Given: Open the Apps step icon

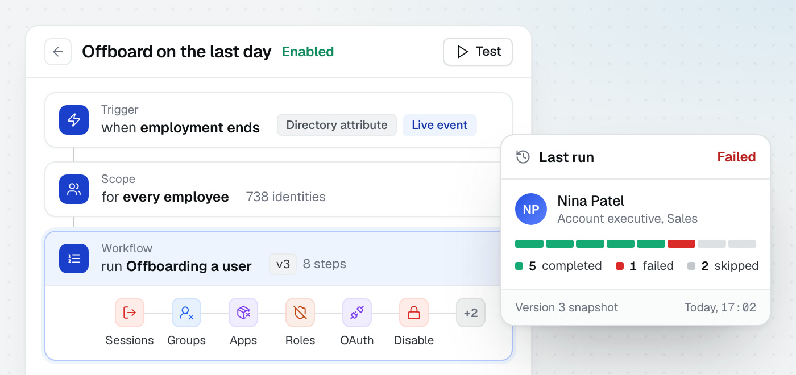Looking at the screenshot, I should click(243, 312).
